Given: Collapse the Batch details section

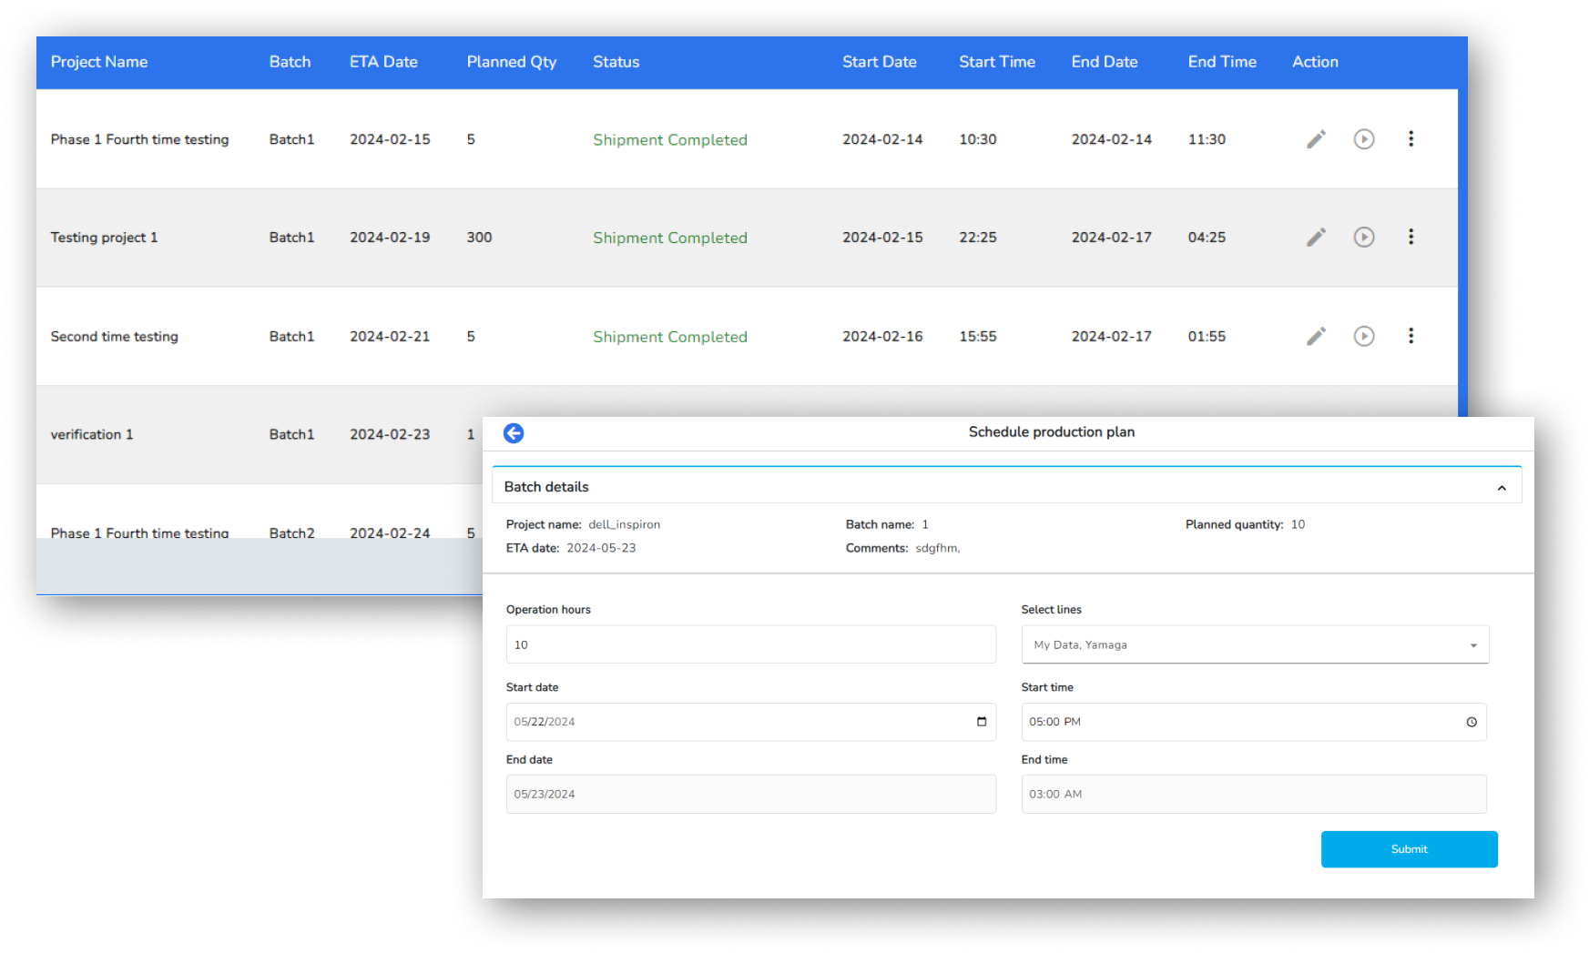Looking at the screenshot, I should [x=1501, y=488].
